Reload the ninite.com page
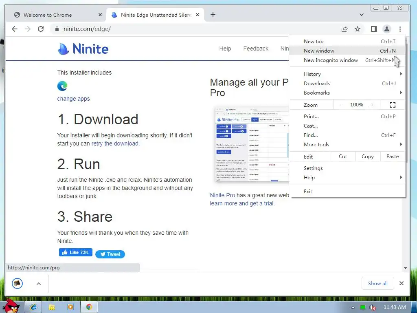This screenshot has width=417, height=313. (41, 29)
